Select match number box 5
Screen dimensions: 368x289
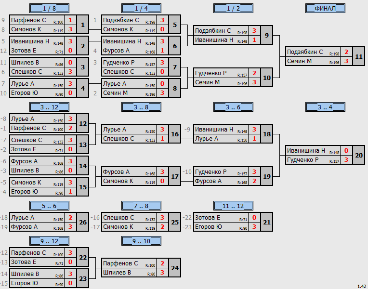(175, 25)
